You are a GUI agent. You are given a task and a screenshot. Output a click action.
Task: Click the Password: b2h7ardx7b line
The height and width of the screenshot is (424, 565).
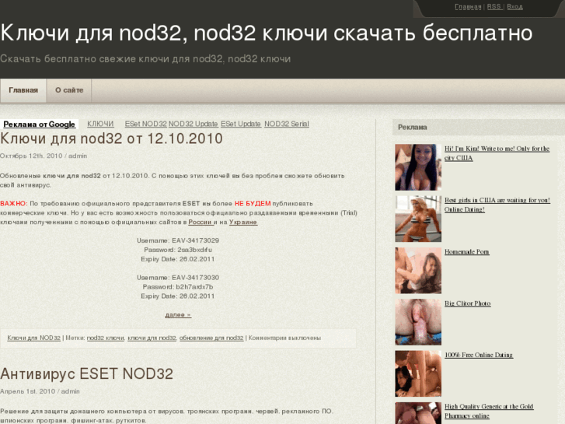pos(178,287)
